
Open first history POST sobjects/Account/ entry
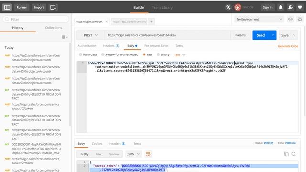(36, 58)
